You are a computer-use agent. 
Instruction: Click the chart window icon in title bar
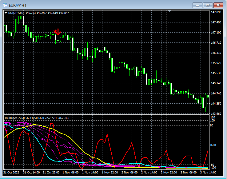pyautogui.click(x=6, y=5)
